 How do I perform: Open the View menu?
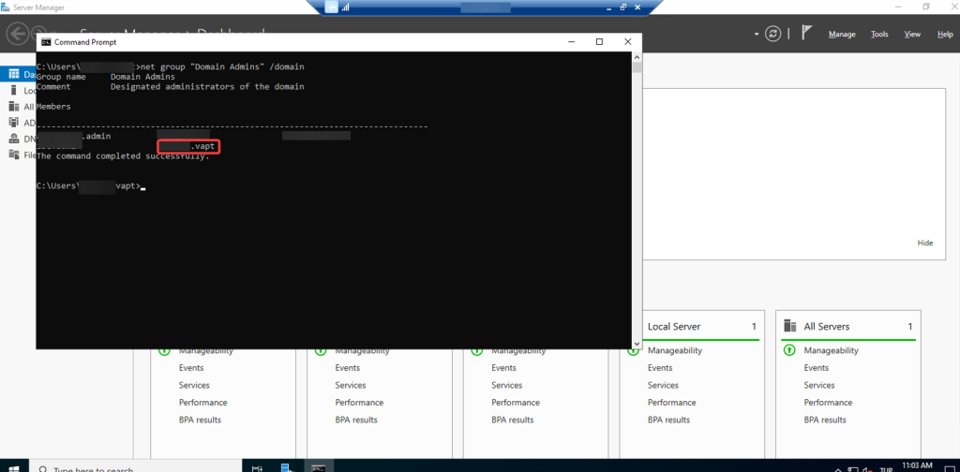point(911,35)
